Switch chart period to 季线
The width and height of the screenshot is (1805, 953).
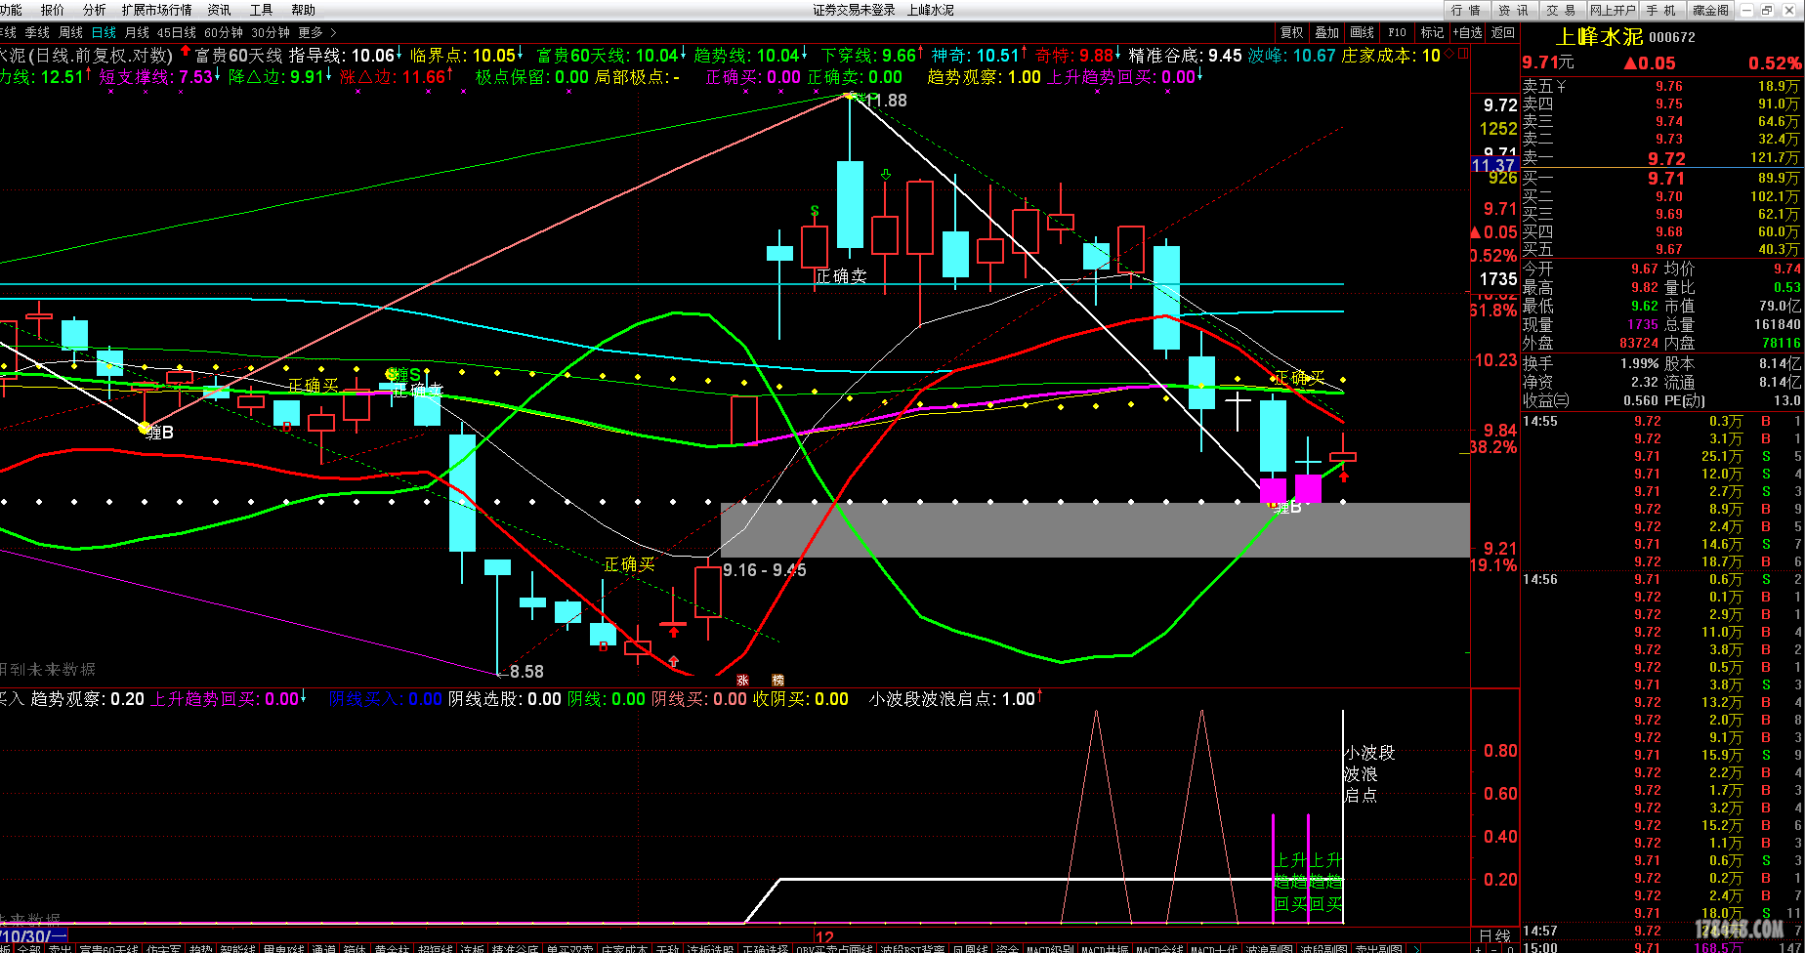pos(37,32)
